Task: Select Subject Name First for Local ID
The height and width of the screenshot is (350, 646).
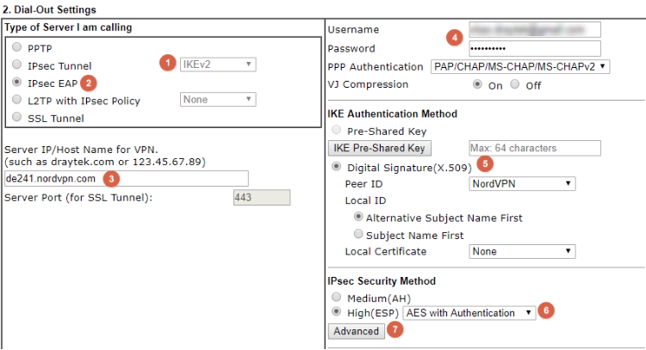Action: pyautogui.click(x=357, y=235)
